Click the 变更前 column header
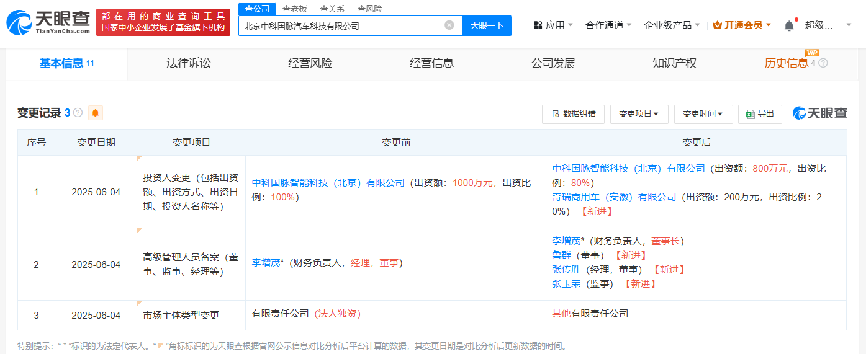866x354 pixels. pyautogui.click(x=396, y=143)
